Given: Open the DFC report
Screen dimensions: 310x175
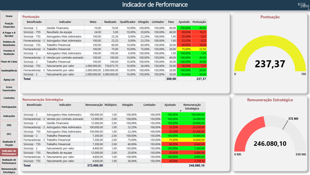Looking at the screenshot, I should pyautogui.click(x=9, y=134).
